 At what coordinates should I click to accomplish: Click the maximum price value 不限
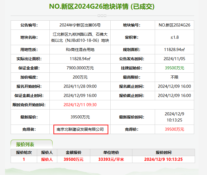[174, 77]
